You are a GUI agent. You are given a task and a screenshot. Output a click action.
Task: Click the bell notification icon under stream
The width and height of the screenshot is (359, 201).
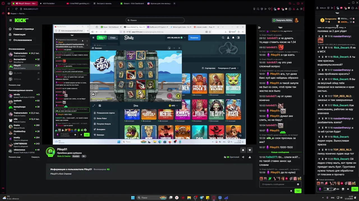(x=243, y=150)
